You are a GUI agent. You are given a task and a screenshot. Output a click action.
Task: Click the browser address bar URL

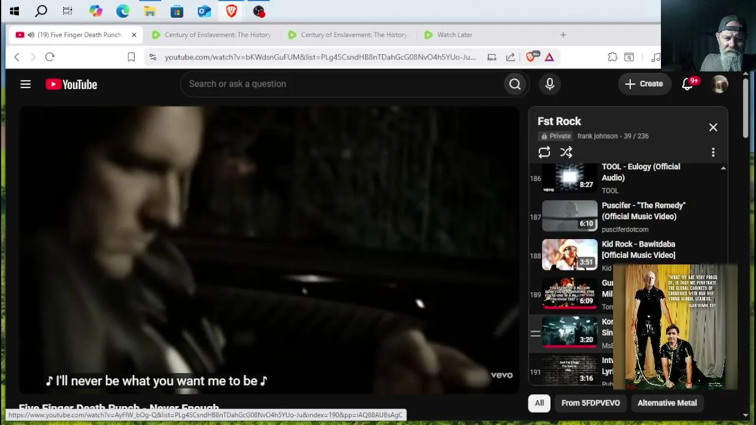pyautogui.click(x=320, y=57)
